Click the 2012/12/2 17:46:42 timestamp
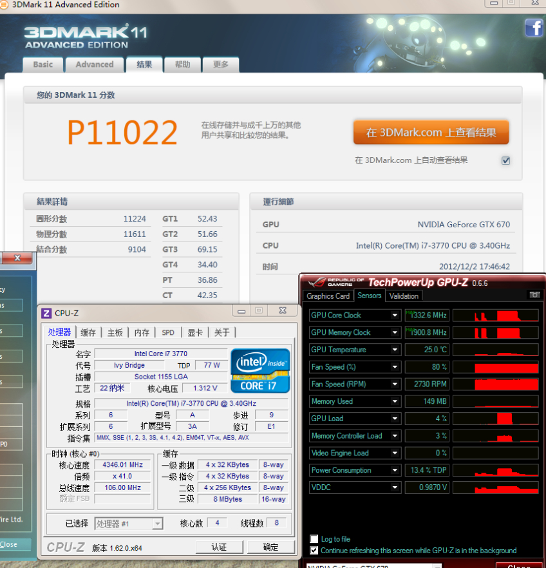Image resolution: width=546 pixels, height=568 pixels. point(475,267)
